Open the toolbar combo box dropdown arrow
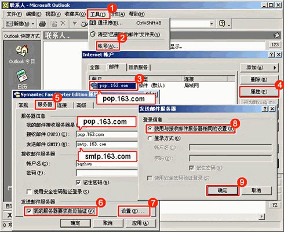 212,24
